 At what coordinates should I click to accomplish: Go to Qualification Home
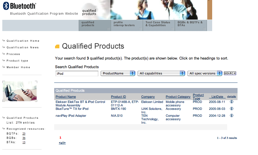point(23,41)
